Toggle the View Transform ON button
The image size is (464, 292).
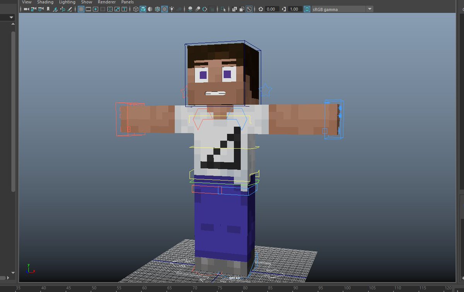307,9
